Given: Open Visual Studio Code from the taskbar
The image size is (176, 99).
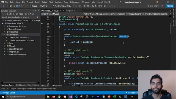Looking at the screenshot, I should pyautogui.click(x=76, y=97).
